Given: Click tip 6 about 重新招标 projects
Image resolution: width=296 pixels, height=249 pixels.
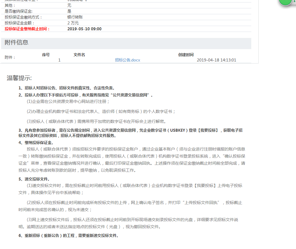Looking at the screenshot, I should coord(68,235).
